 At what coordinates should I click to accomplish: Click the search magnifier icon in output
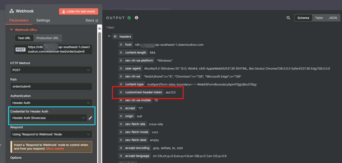(288, 18)
